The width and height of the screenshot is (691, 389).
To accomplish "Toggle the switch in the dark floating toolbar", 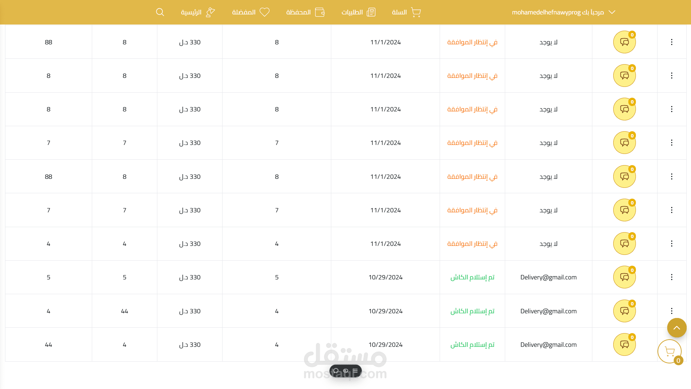I will coord(346,371).
